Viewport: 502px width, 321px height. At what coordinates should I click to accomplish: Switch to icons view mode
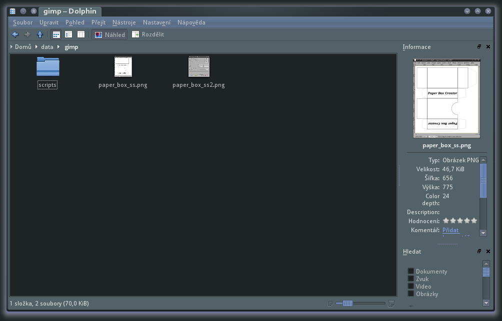[x=56, y=34]
